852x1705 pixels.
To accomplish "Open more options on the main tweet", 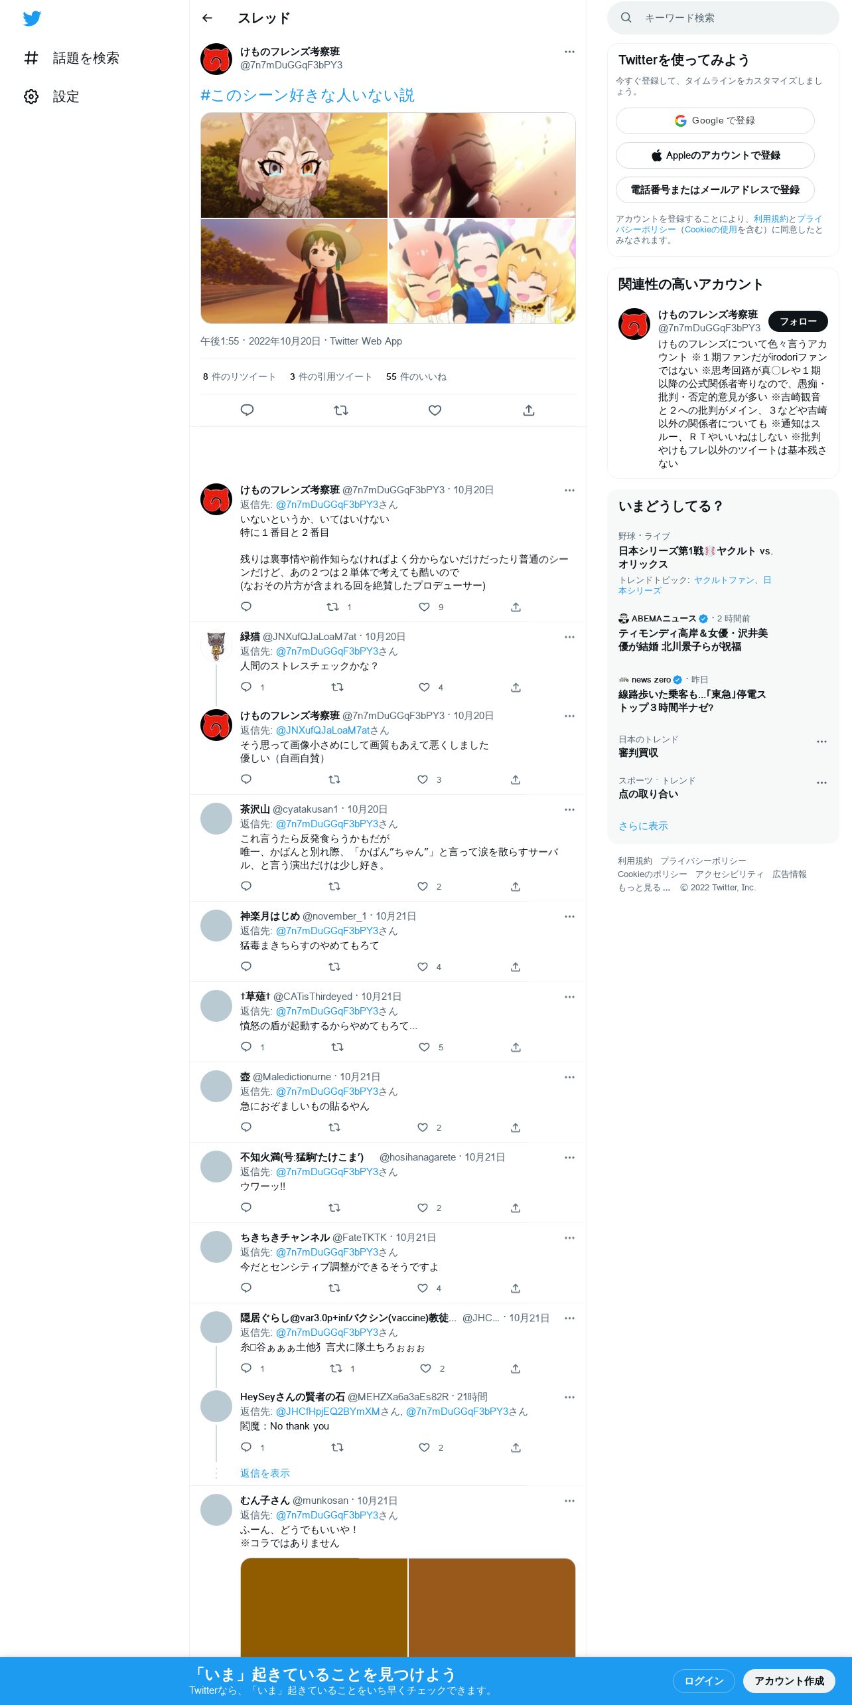I will pos(569,51).
